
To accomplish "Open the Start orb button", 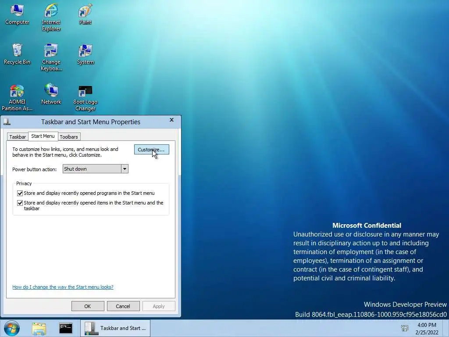I will [x=12, y=328].
